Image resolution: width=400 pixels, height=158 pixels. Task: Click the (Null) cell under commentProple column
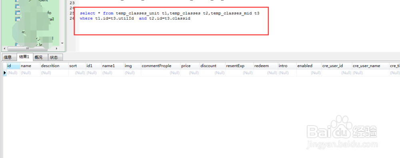(161, 73)
